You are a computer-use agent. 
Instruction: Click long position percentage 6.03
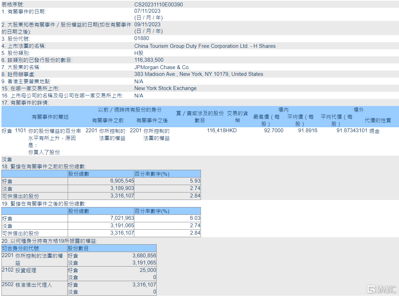(195, 218)
